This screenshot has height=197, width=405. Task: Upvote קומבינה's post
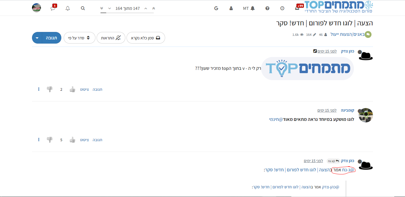[x=72, y=140]
